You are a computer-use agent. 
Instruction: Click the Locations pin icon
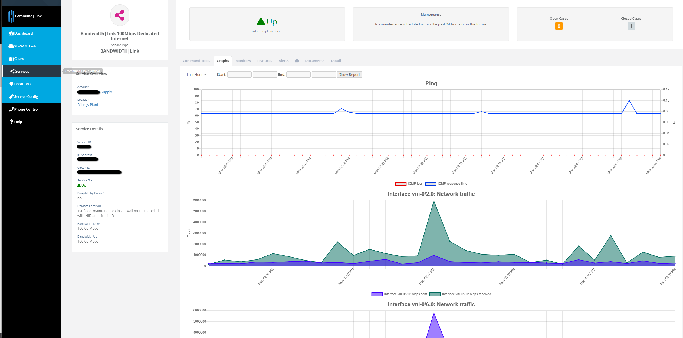tap(11, 84)
